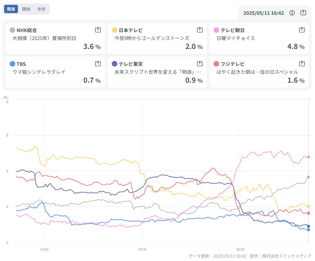The image size is (315, 261).
Task: Click the テレビ朝日 channel name
Action: pos(233,30)
